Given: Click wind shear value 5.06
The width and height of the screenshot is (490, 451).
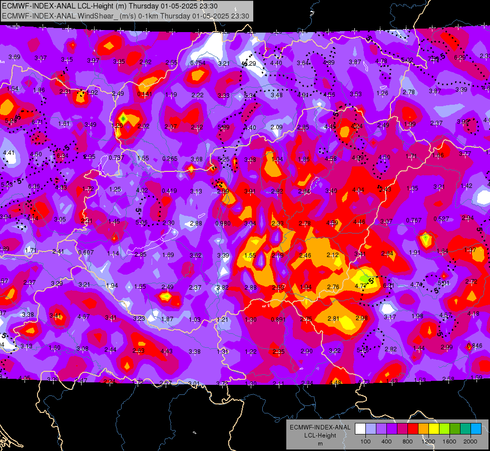Looking at the screenshot, I should pos(142,222).
